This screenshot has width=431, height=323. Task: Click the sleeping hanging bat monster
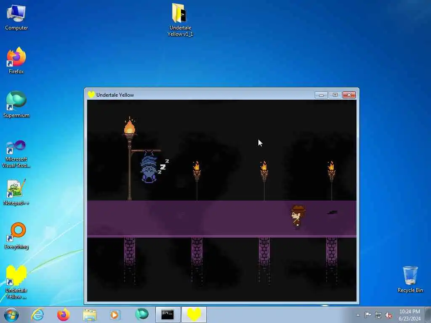[149, 167]
